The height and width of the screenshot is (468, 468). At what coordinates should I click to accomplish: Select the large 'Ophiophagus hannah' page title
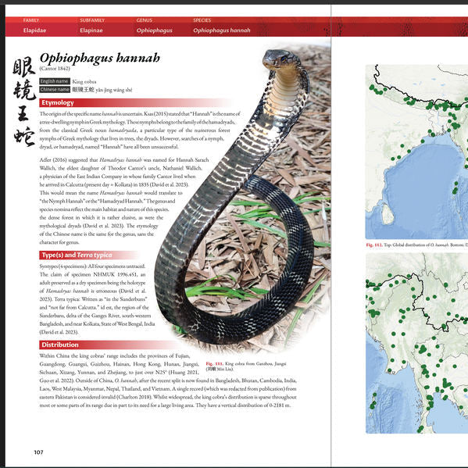(x=100, y=58)
